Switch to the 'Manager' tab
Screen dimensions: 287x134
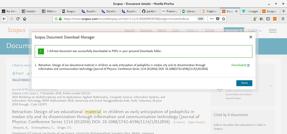click(250, 11)
